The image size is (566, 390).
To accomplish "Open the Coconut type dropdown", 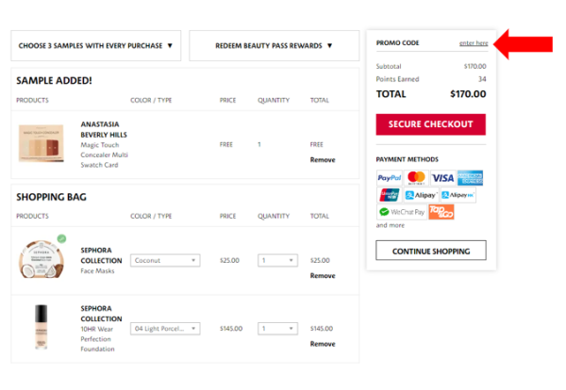I will pyautogui.click(x=165, y=260).
